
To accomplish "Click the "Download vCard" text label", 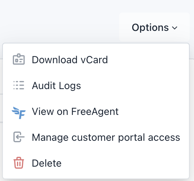I will pos(70,60).
